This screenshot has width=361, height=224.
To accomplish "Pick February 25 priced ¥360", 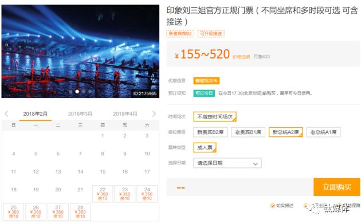I will [x=14, y=212].
